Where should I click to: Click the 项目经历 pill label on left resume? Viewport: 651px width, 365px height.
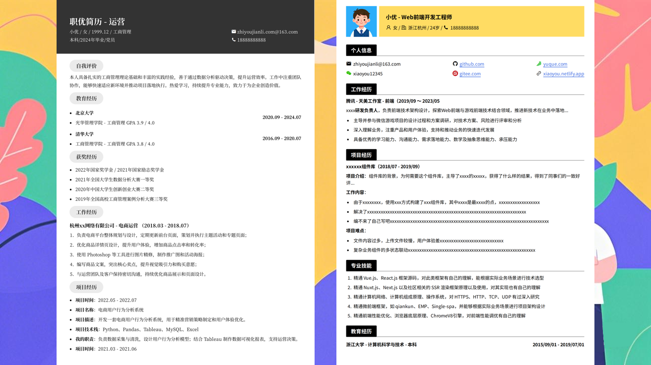(86, 287)
